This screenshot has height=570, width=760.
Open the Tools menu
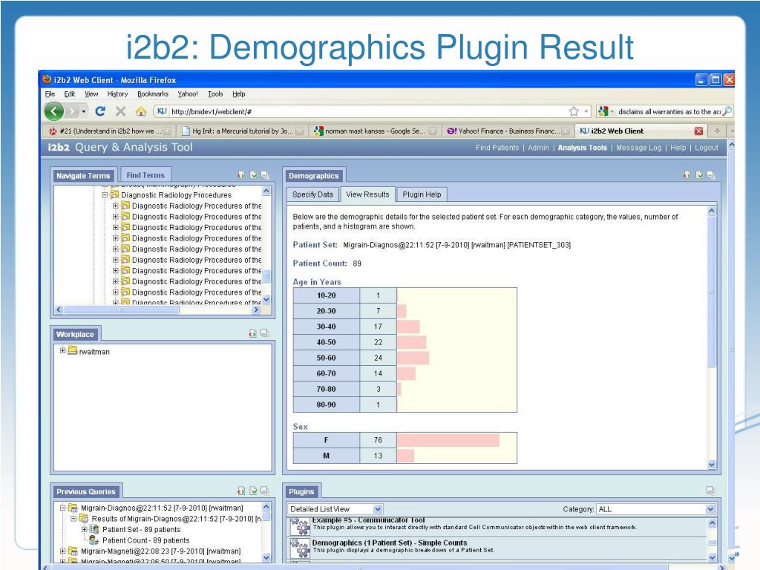(x=216, y=94)
